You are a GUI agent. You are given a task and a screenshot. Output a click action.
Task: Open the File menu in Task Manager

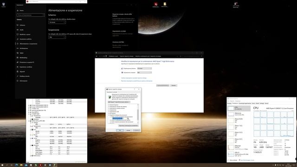pos(228,101)
